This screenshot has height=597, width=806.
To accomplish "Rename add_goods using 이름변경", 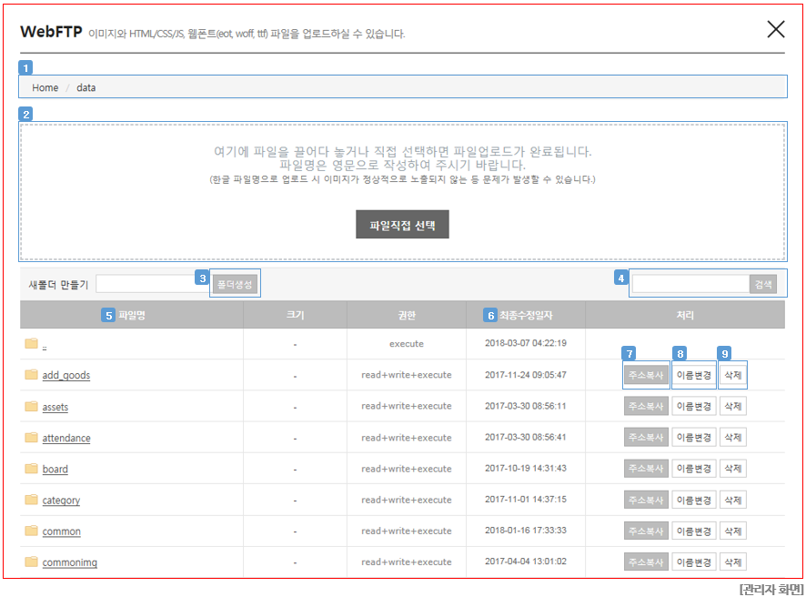I will tap(694, 375).
